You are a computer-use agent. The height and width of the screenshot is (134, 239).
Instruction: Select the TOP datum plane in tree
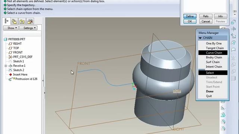click(x=16, y=48)
